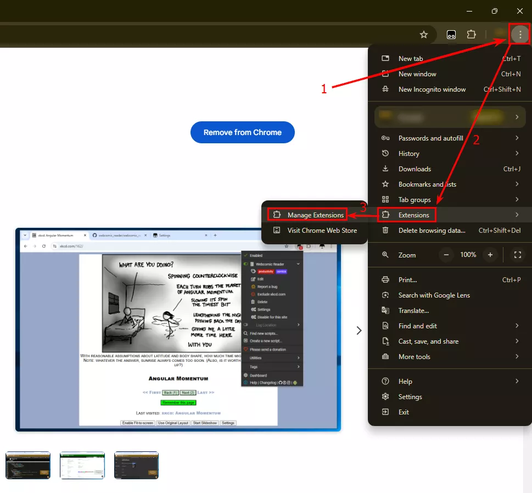Click Delete browsing data option
The image size is (532, 493).
pos(450,231)
